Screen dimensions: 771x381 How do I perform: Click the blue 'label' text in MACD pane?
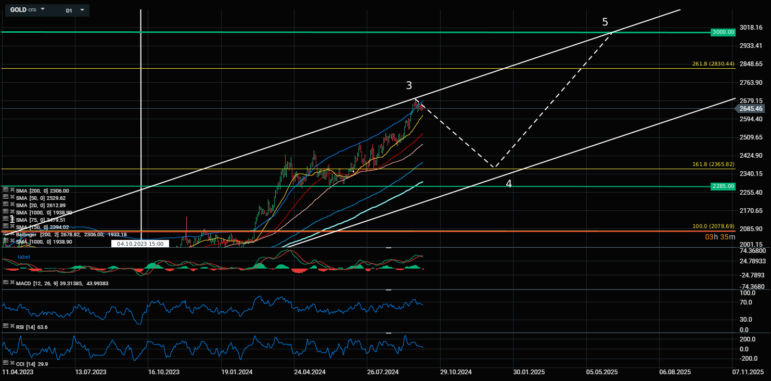(24, 257)
